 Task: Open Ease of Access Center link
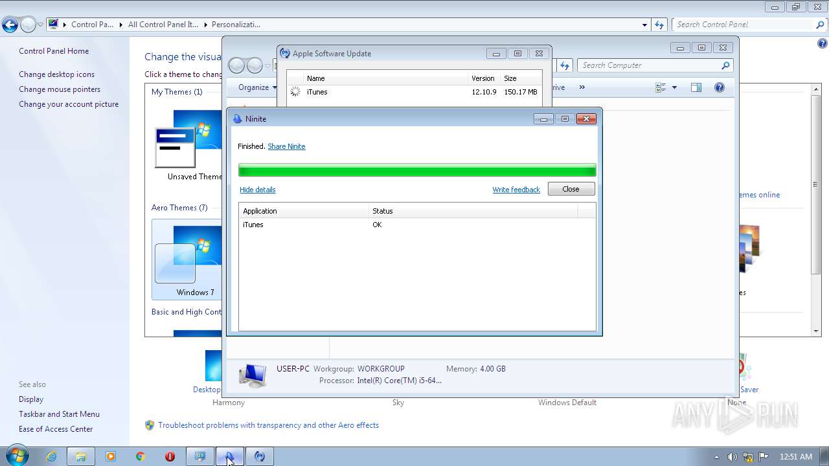(56, 429)
